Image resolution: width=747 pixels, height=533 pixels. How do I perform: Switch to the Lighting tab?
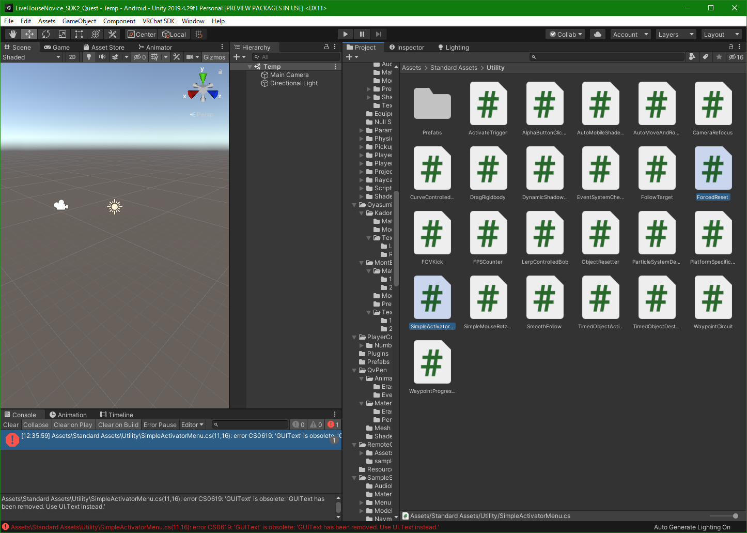tap(454, 47)
